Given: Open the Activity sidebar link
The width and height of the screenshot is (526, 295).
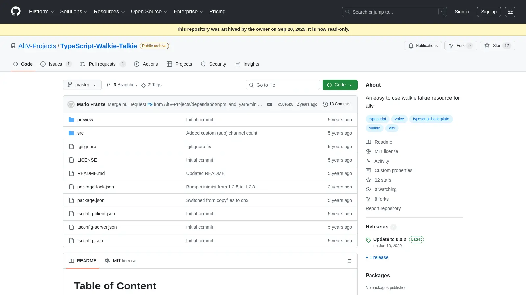Looking at the screenshot, I should [x=377, y=161].
